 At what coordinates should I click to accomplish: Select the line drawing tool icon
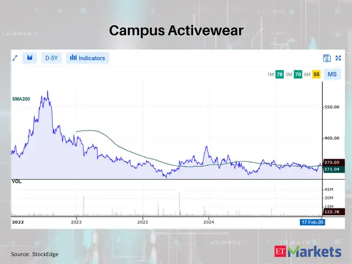point(15,58)
